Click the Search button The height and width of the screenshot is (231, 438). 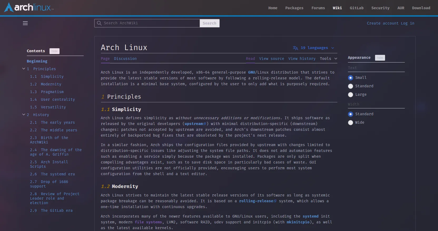click(x=210, y=23)
